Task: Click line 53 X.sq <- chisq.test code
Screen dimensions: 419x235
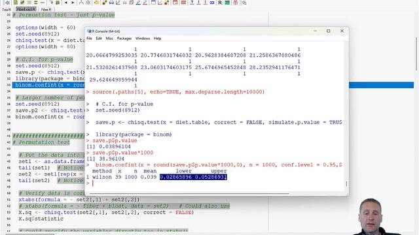Action: [106, 212]
